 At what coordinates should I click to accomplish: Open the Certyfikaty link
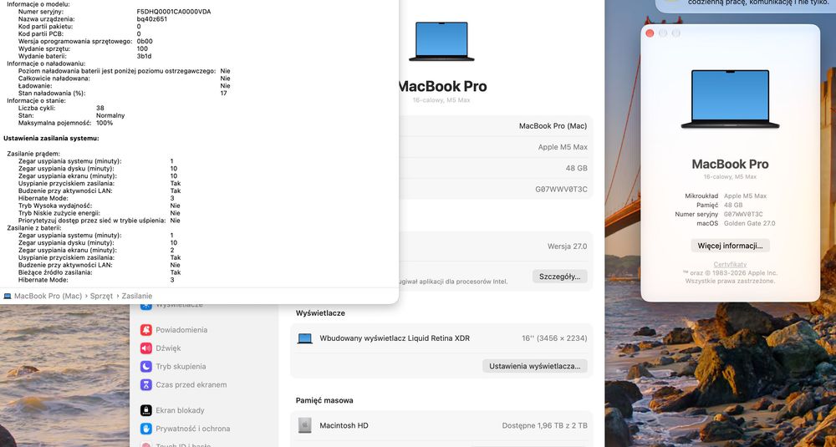pyautogui.click(x=730, y=264)
